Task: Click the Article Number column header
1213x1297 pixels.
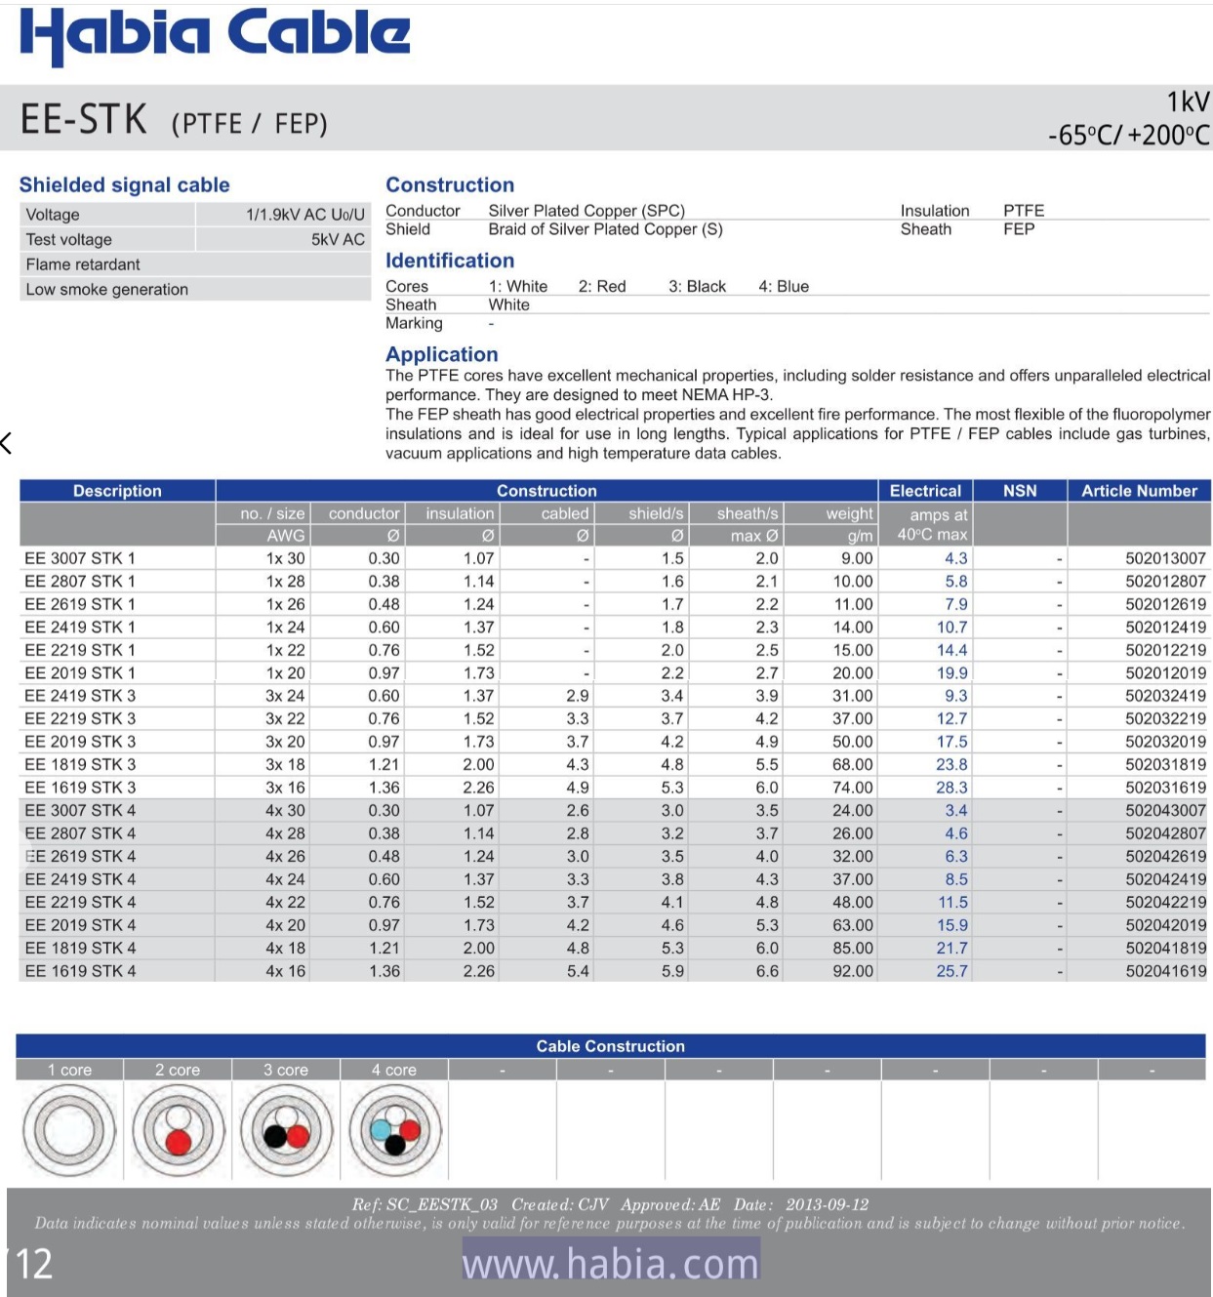Action: tap(1138, 491)
